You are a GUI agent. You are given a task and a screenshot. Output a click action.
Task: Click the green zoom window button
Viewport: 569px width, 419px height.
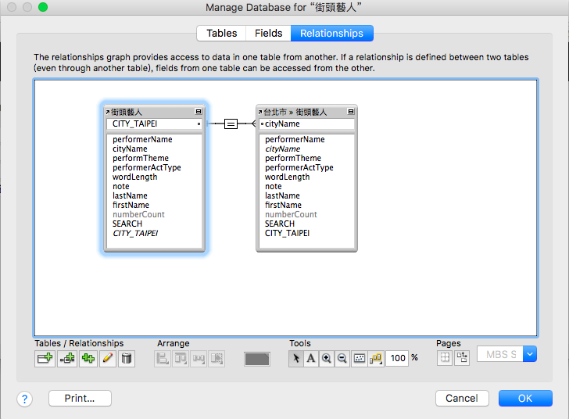pyautogui.click(x=43, y=7)
